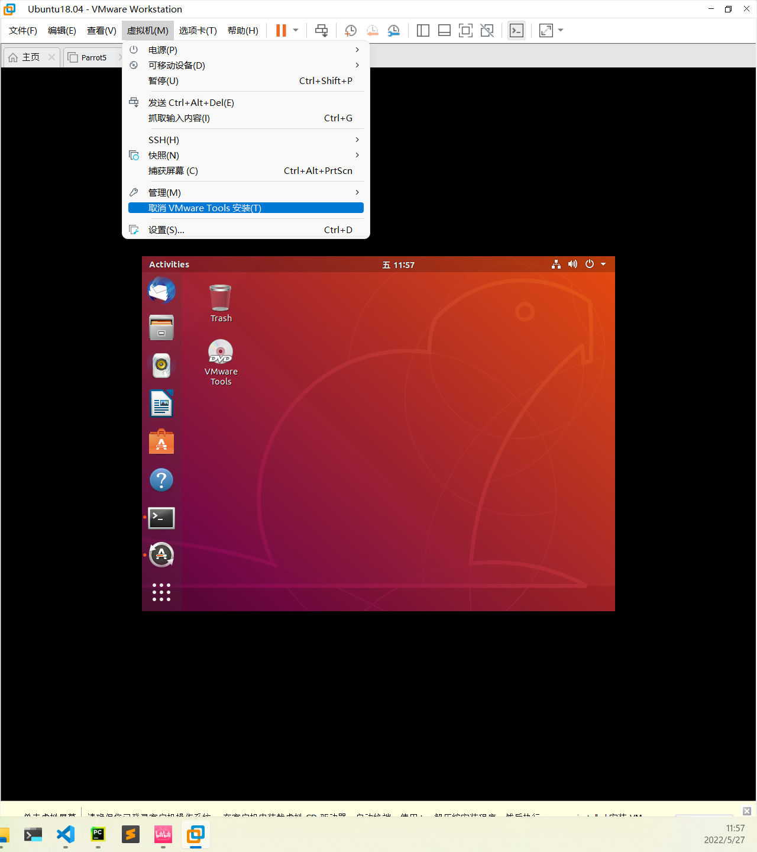Click the unity mode toolbar icon
Viewport: 757px width, 852px height.
487,30
